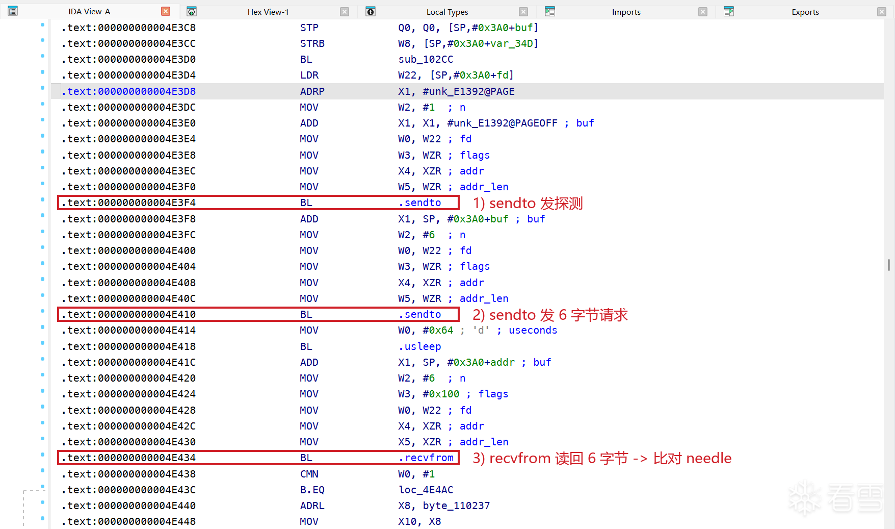The image size is (895, 529).
Task: Click operand W8, [SP,#0x3A0+var_34D]
Action: pyautogui.click(x=468, y=43)
